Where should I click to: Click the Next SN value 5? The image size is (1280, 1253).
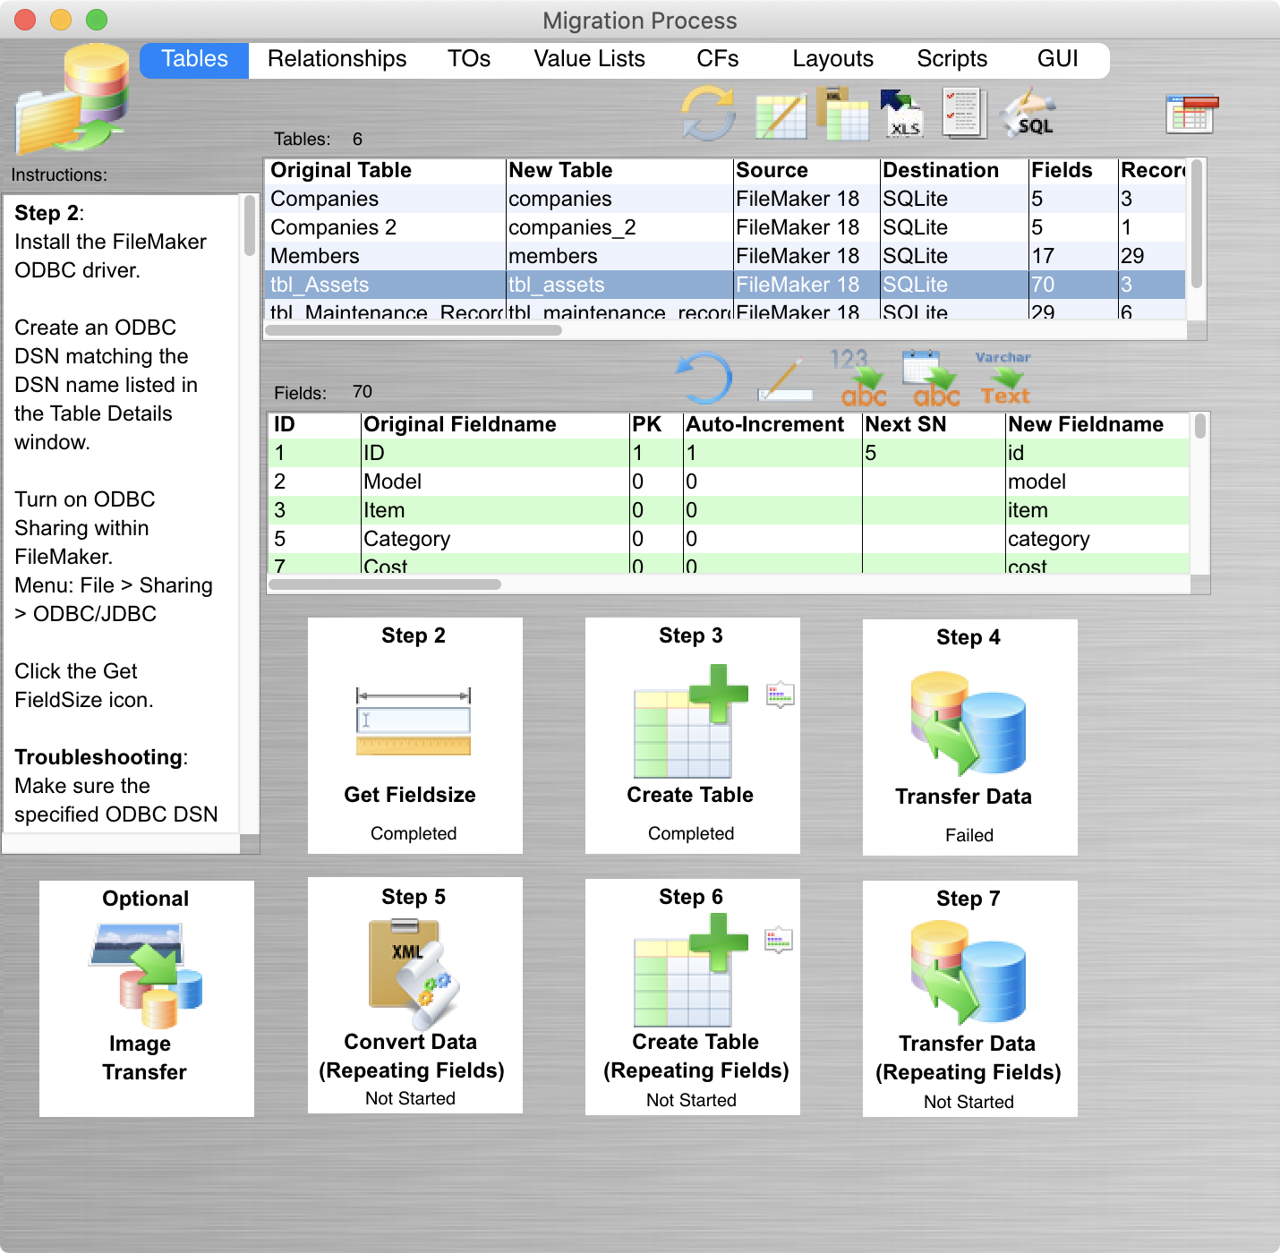(x=870, y=453)
